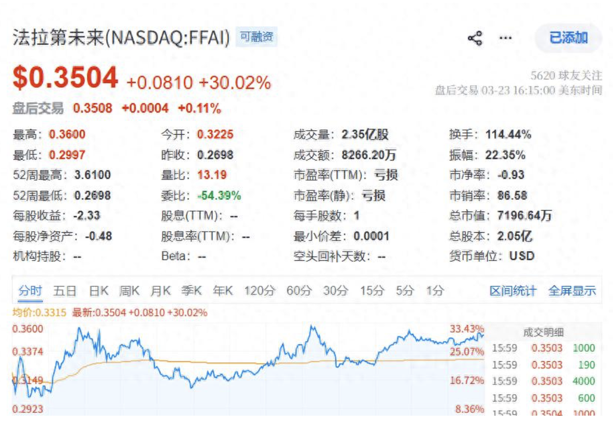Screen dimensions: 613x426
Task: Select the 季K chart tab
Action: pos(192,291)
